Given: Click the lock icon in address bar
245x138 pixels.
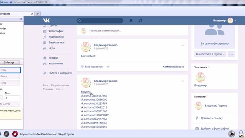Looking at the screenshot, I should pos(11,2).
